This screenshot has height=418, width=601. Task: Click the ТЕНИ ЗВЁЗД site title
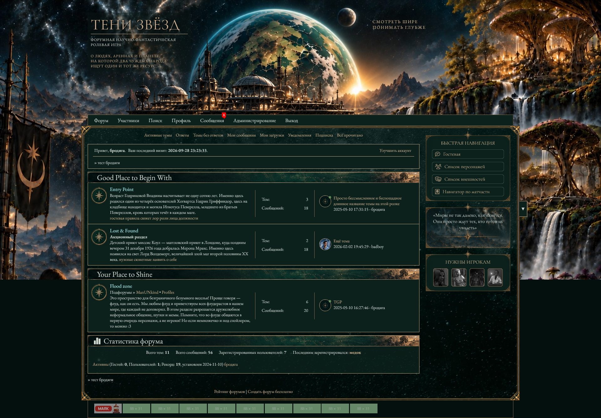click(x=135, y=25)
